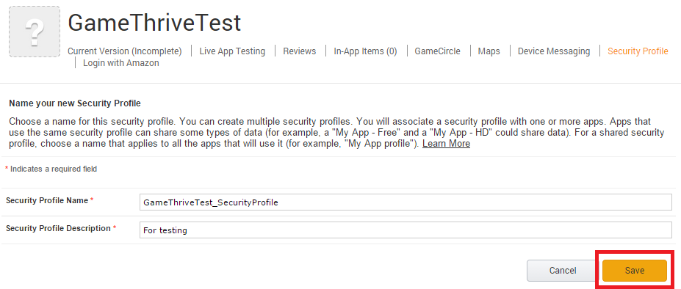Open the Login with Amazon tab

tap(120, 63)
